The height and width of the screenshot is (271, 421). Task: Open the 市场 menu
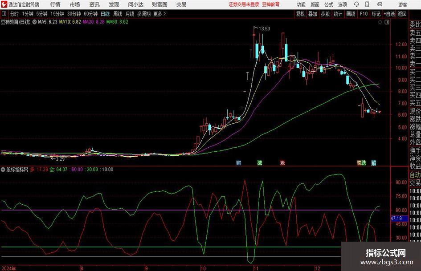75,4
